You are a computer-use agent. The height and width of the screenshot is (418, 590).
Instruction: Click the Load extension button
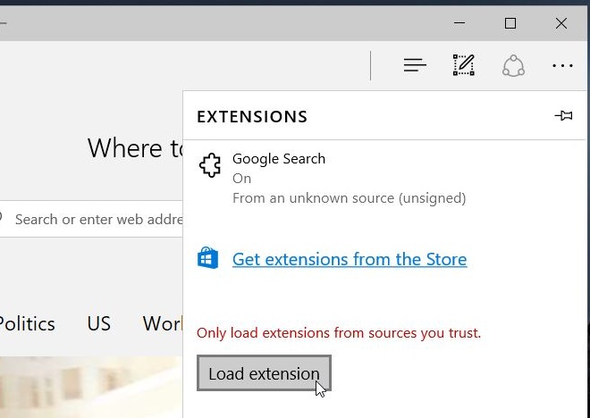pyautogui.click(x=264, y=373)
